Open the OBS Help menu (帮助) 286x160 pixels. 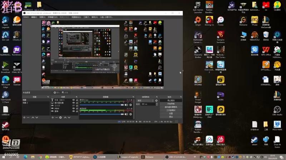(x=94, y=17)
